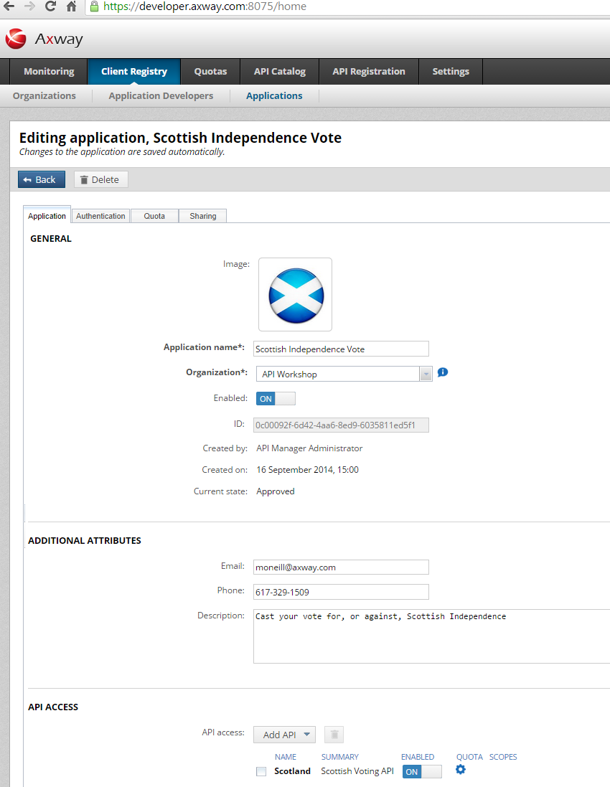Click the browser back arrow icon

[9, 6]
